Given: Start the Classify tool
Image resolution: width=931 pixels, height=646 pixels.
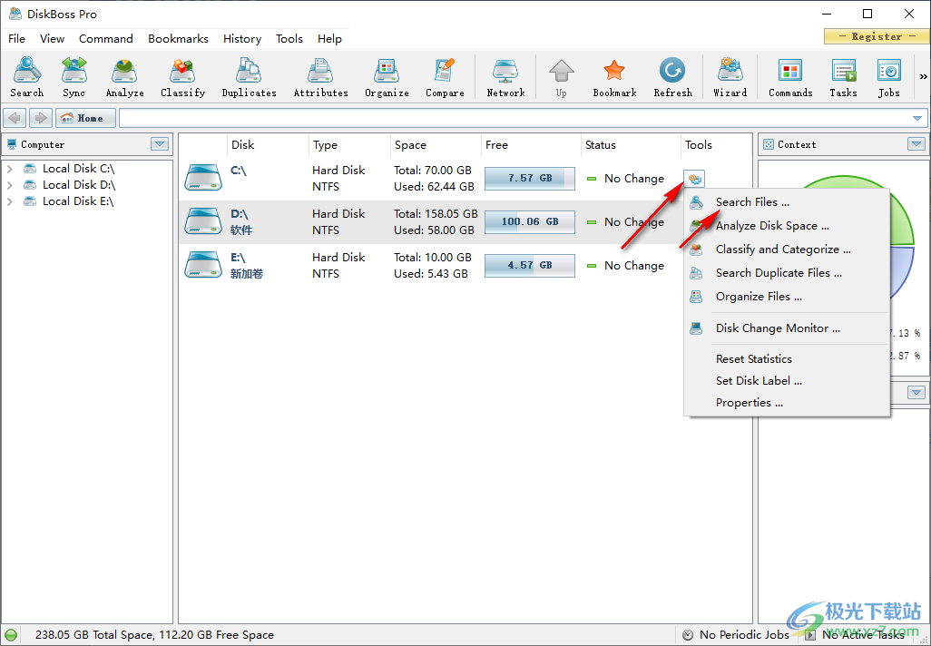Looking at the screenshot, I should click(x=183, y=76).
